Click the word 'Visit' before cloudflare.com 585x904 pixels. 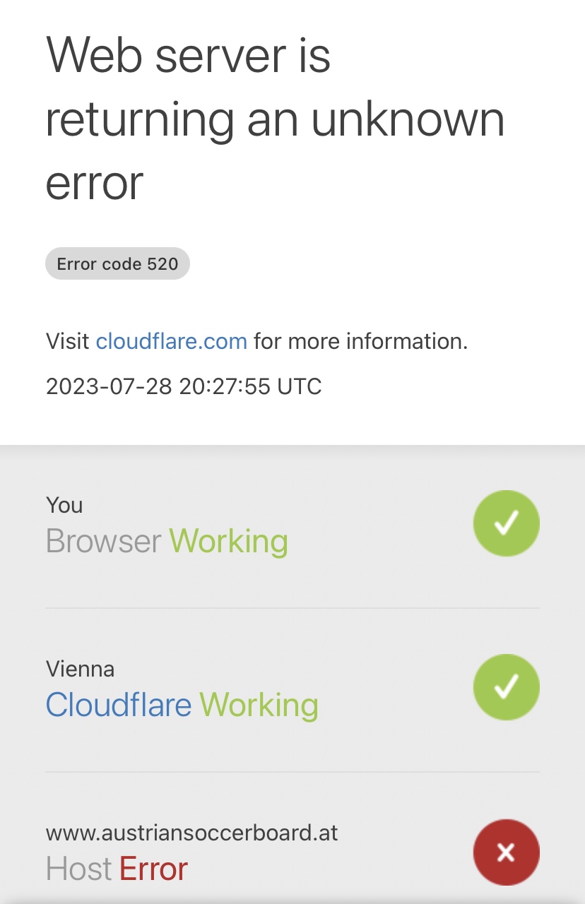(x=68, y=342)
